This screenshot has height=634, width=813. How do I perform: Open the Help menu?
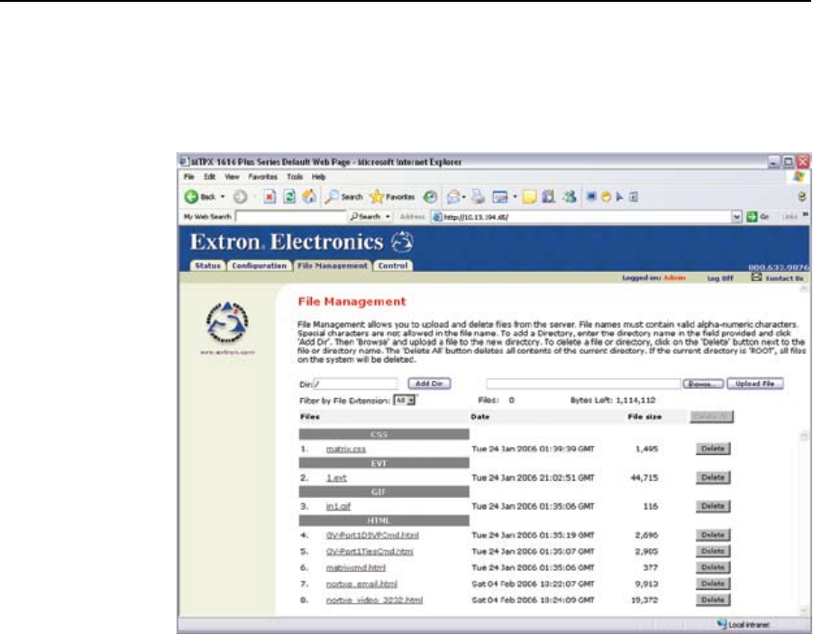coord(318,177)
